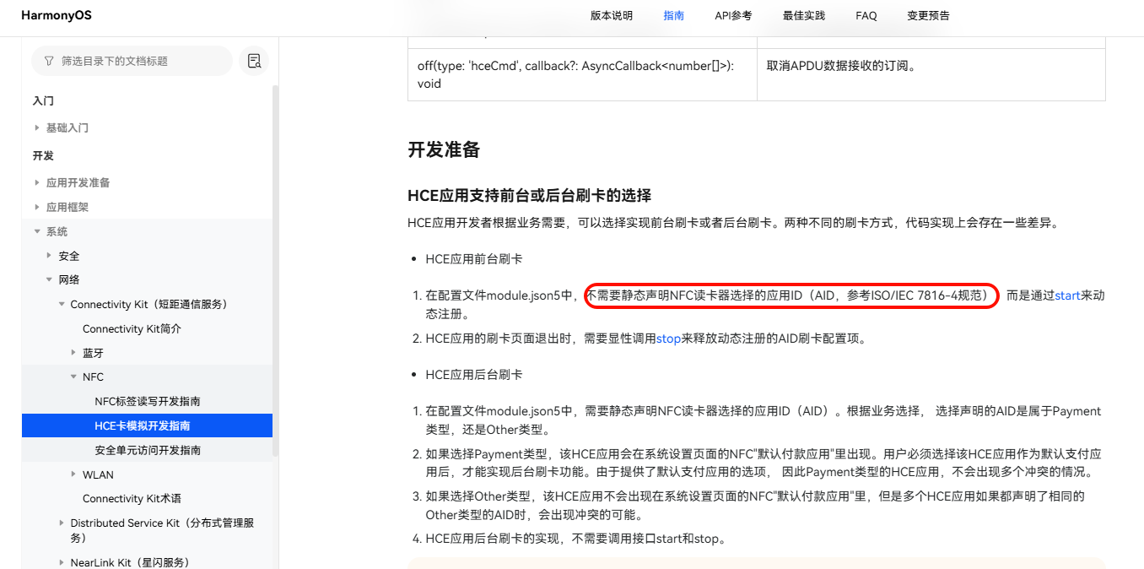The height and width of the screenshot is (569, 1144).
Task: Follow the start link in paragraph
Action: coord(1067,295)
